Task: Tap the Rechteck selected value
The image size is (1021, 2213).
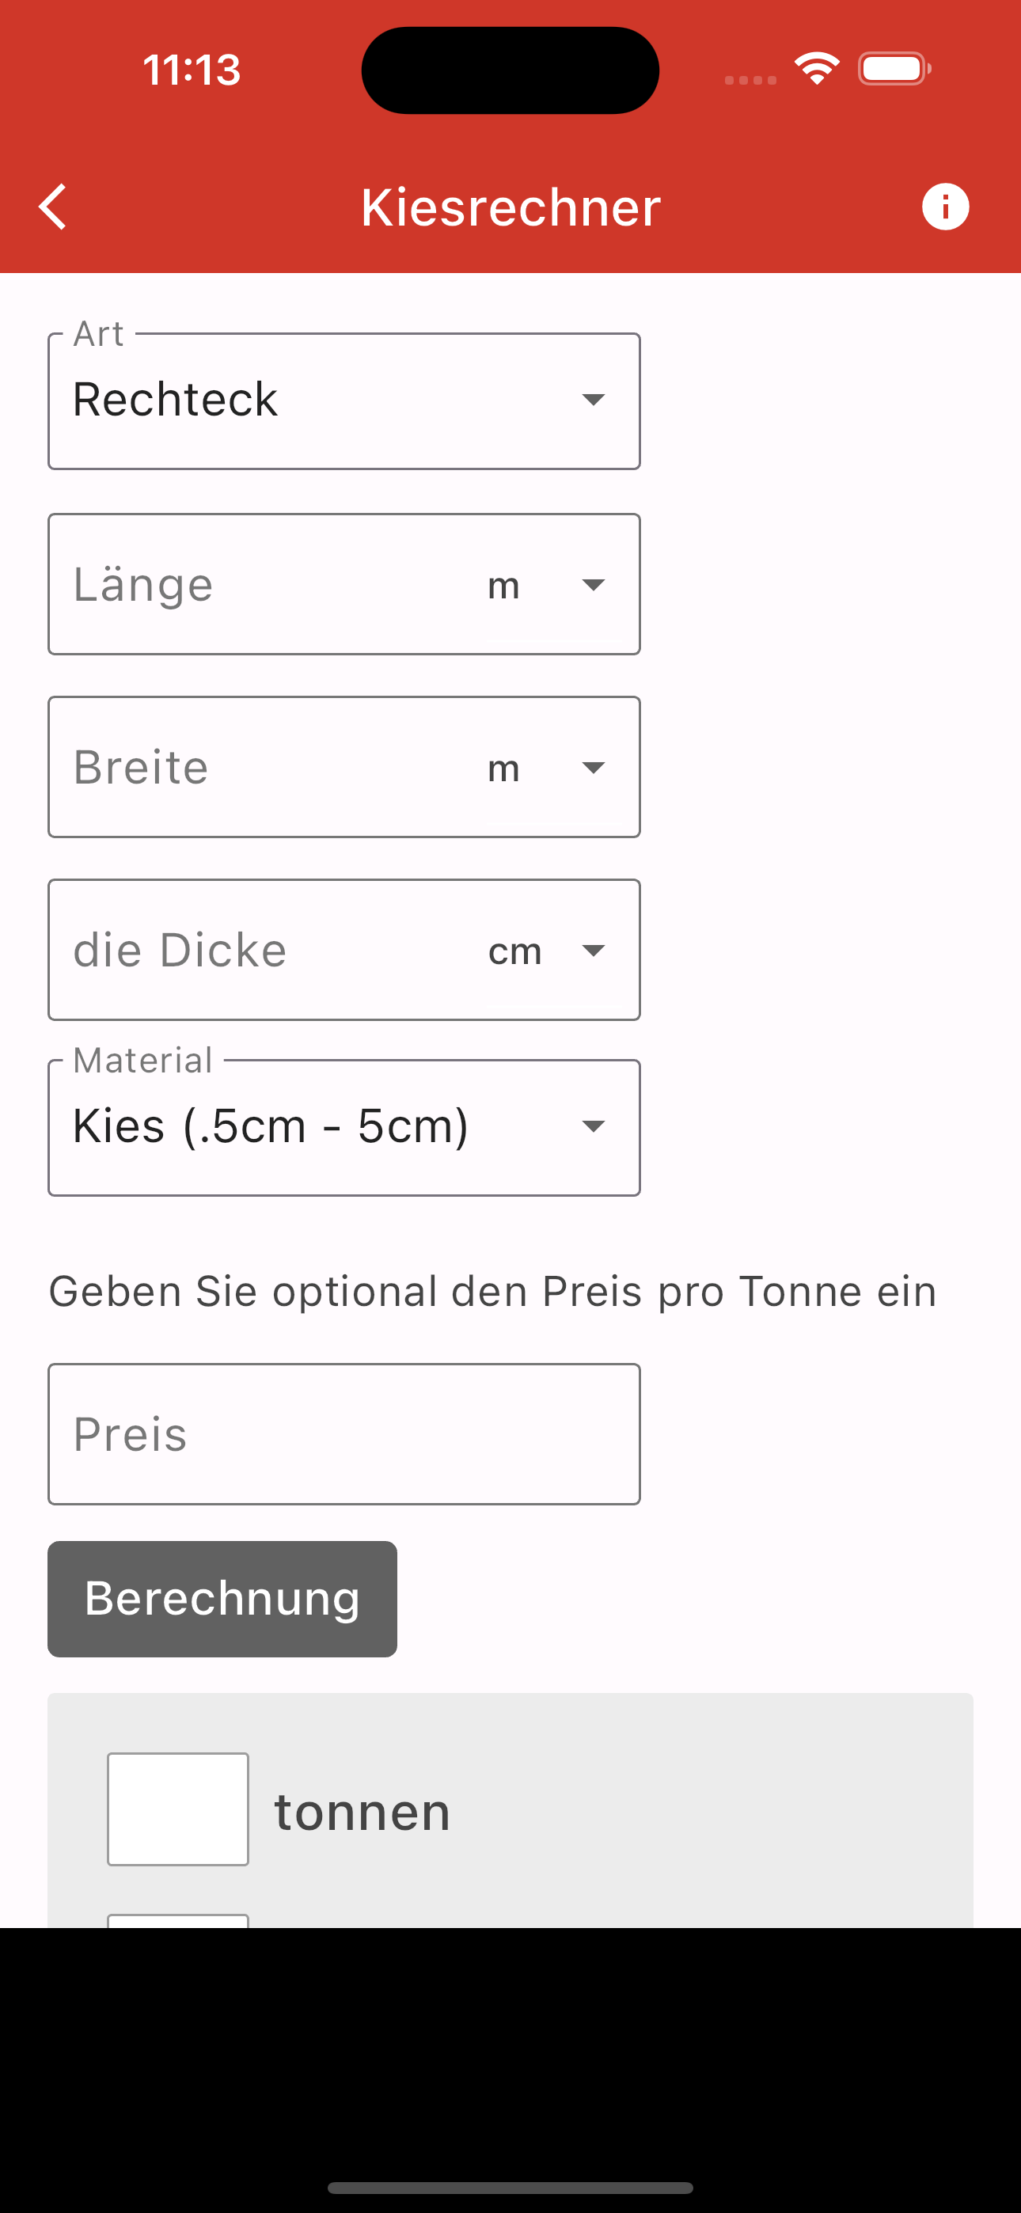Action: pyautogui.click(x=176, y=400)
